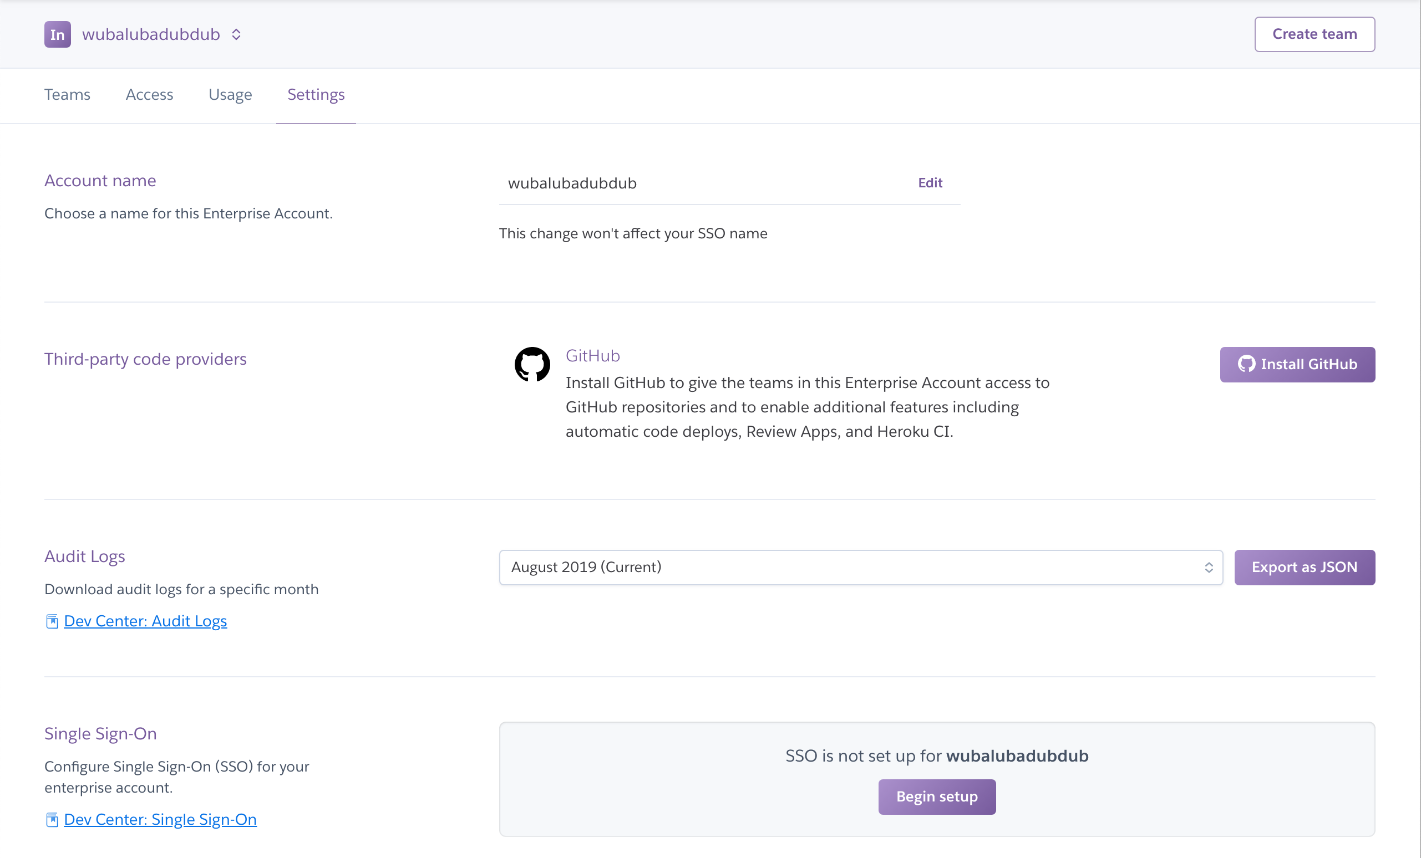The height and width of the screenshot is (858, 1421).
Task: Click the Edit link for account name
Action: tap(930, 182)
